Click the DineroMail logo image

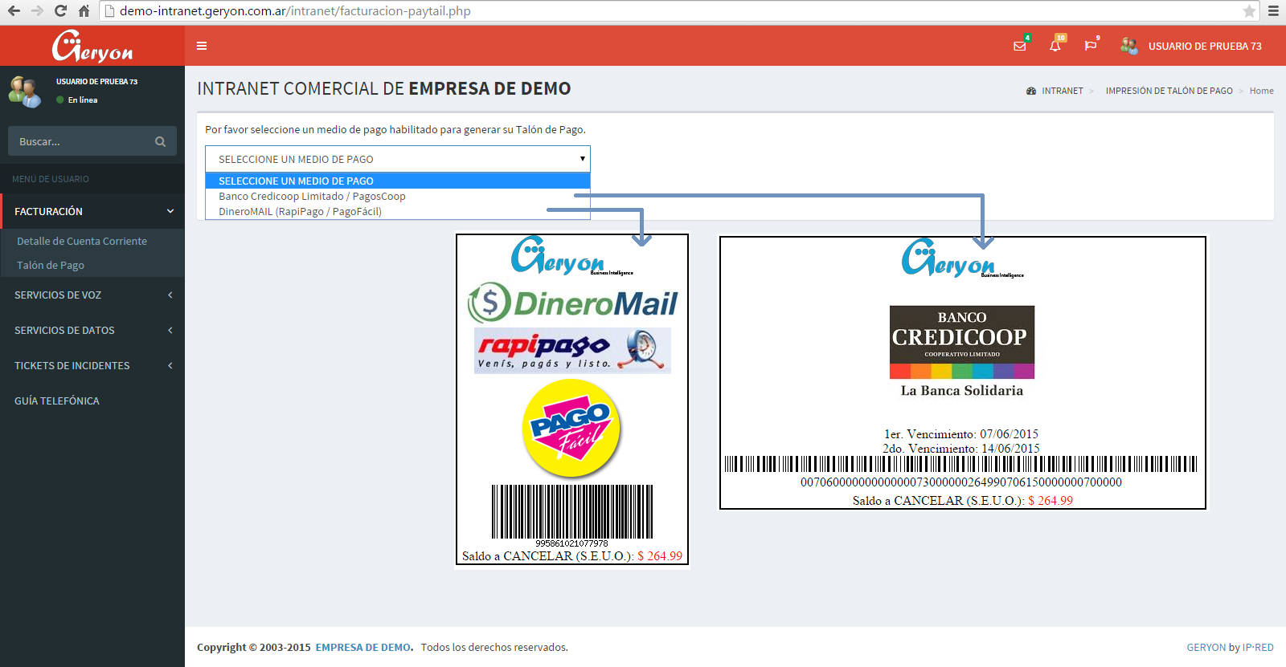click(573, 303)
